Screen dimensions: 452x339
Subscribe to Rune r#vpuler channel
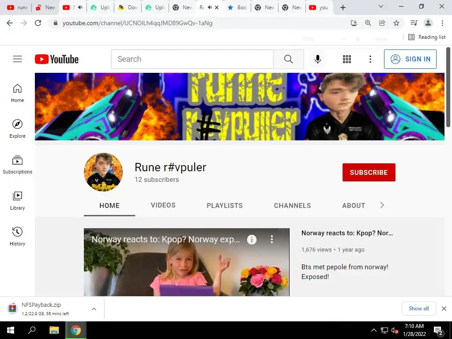pyautogui.click(x=369, y=173)
